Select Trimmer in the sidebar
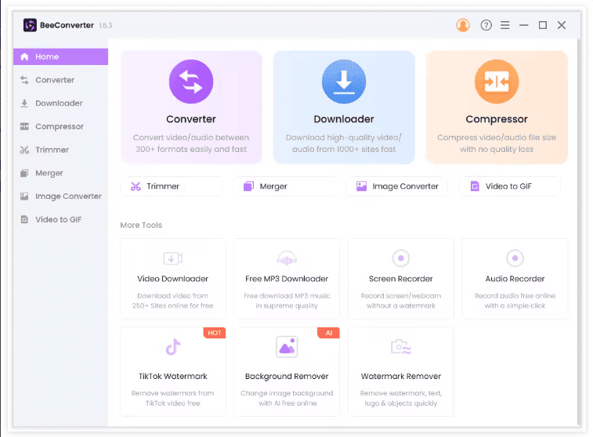This screenshot has width=593, height=437. click(60, 150)
